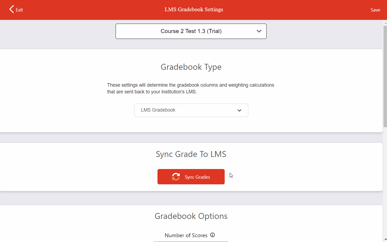
Task: Click the arrow icon in the LMS Gradebook dropdown
Action: [239, 110]
